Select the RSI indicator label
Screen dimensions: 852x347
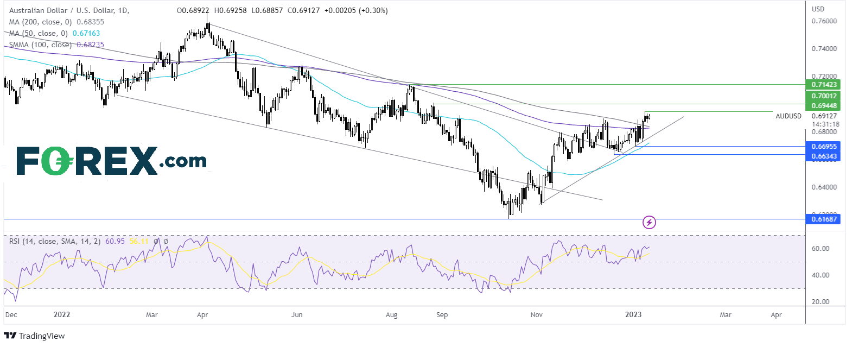55,241
